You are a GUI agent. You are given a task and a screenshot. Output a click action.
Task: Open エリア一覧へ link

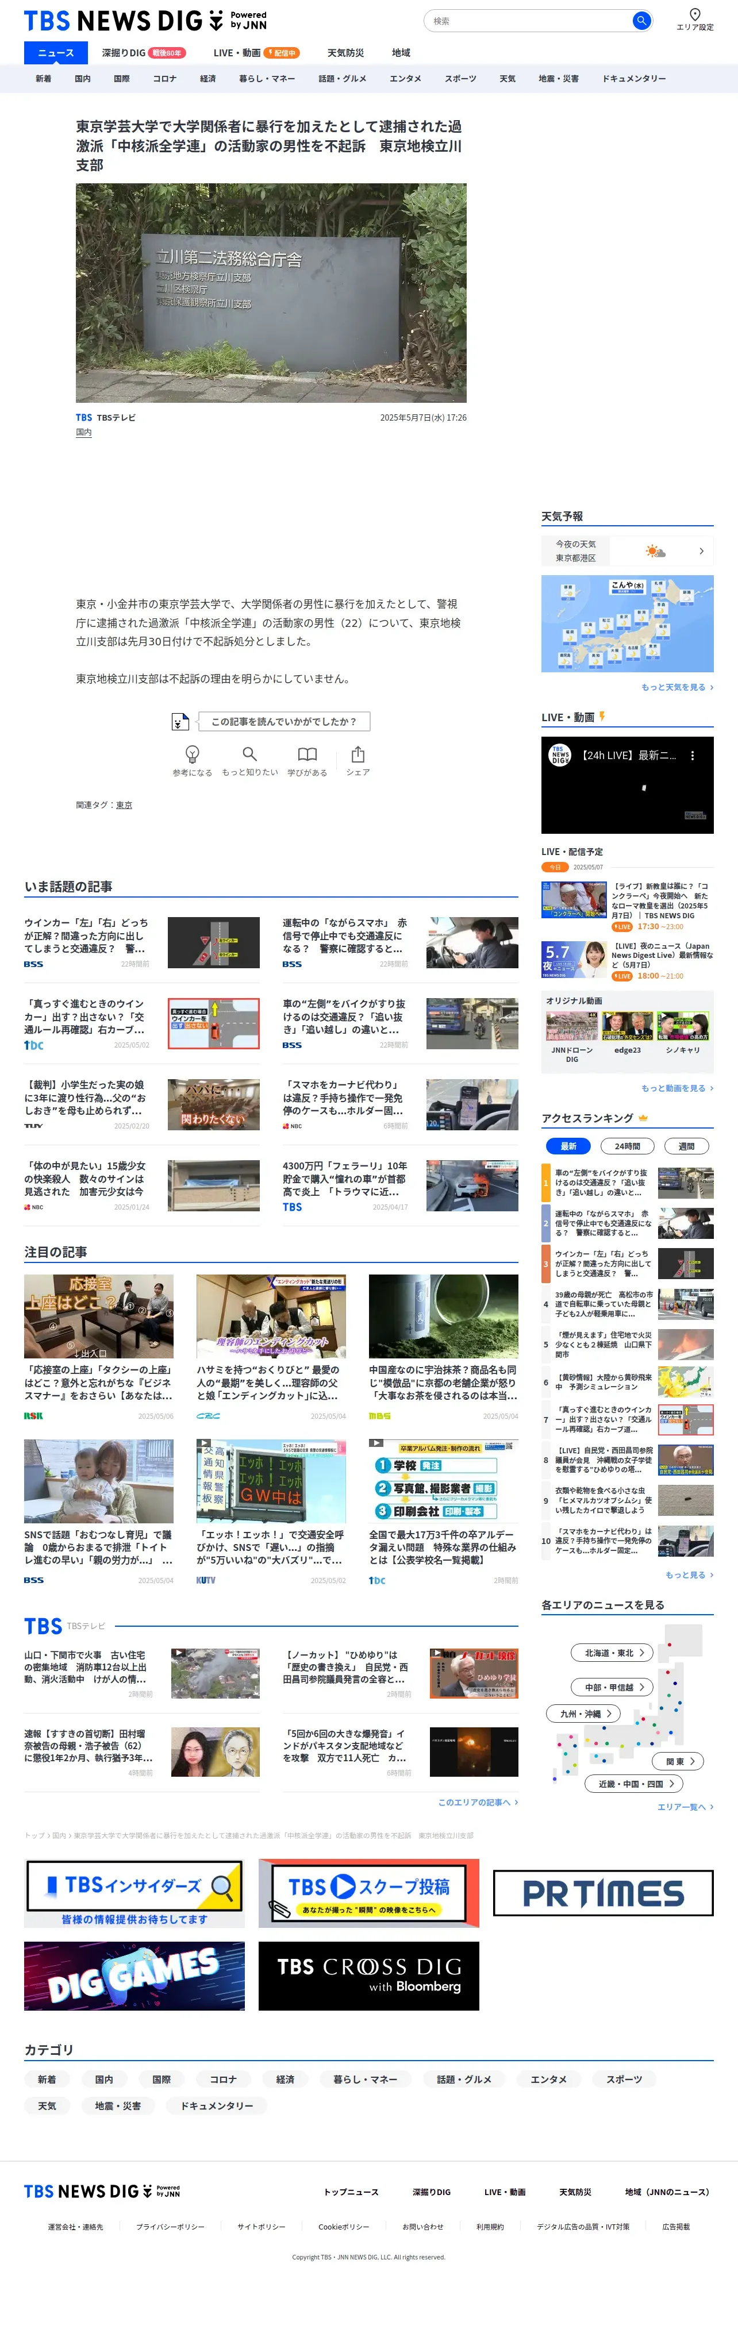[685, 1806]
